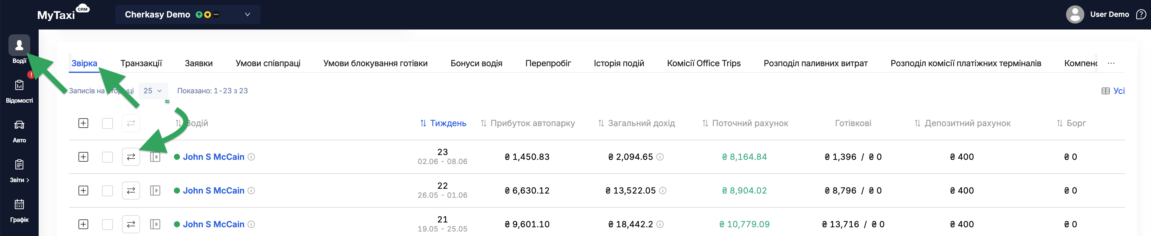Viewport: 1151px width, 236px height.
Task: Check the checkbox for week 22 row
Action: [x=107, y=191]
